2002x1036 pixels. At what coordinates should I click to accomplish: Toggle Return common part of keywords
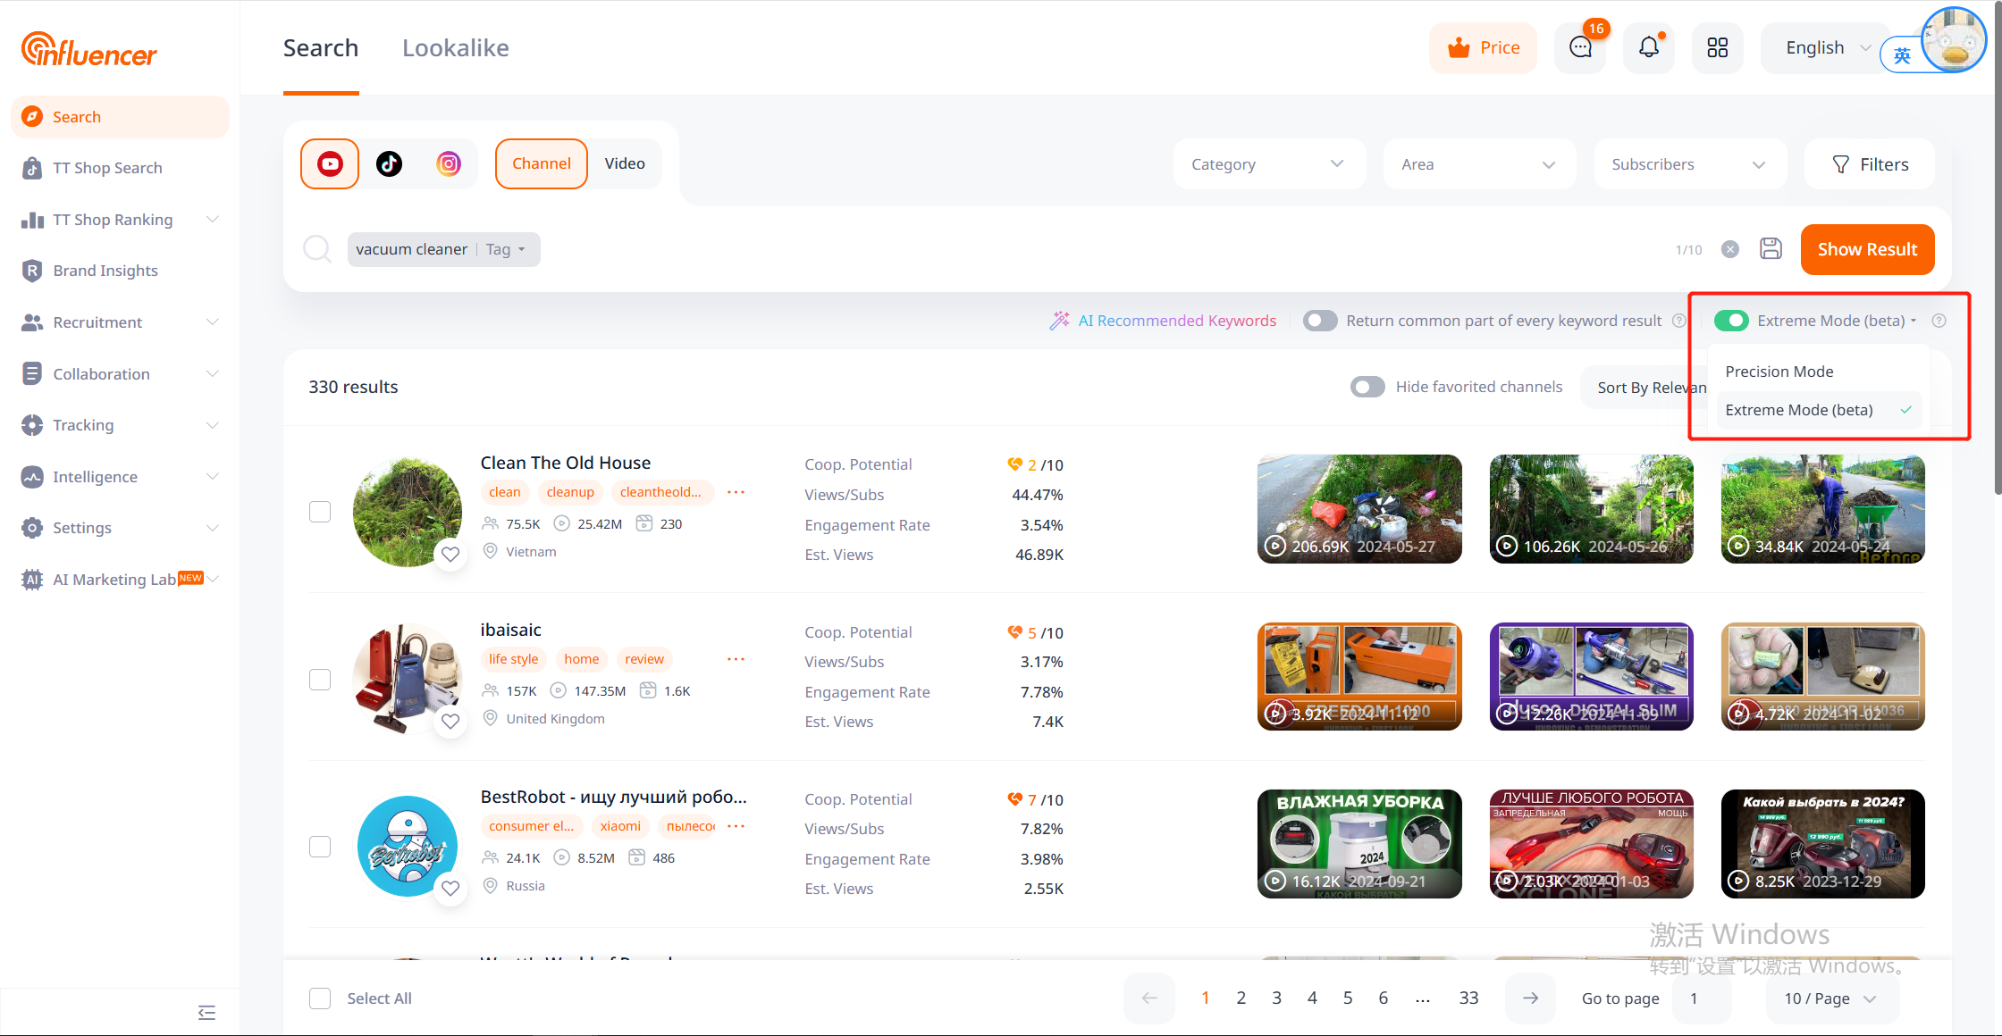coord(1320,321)
